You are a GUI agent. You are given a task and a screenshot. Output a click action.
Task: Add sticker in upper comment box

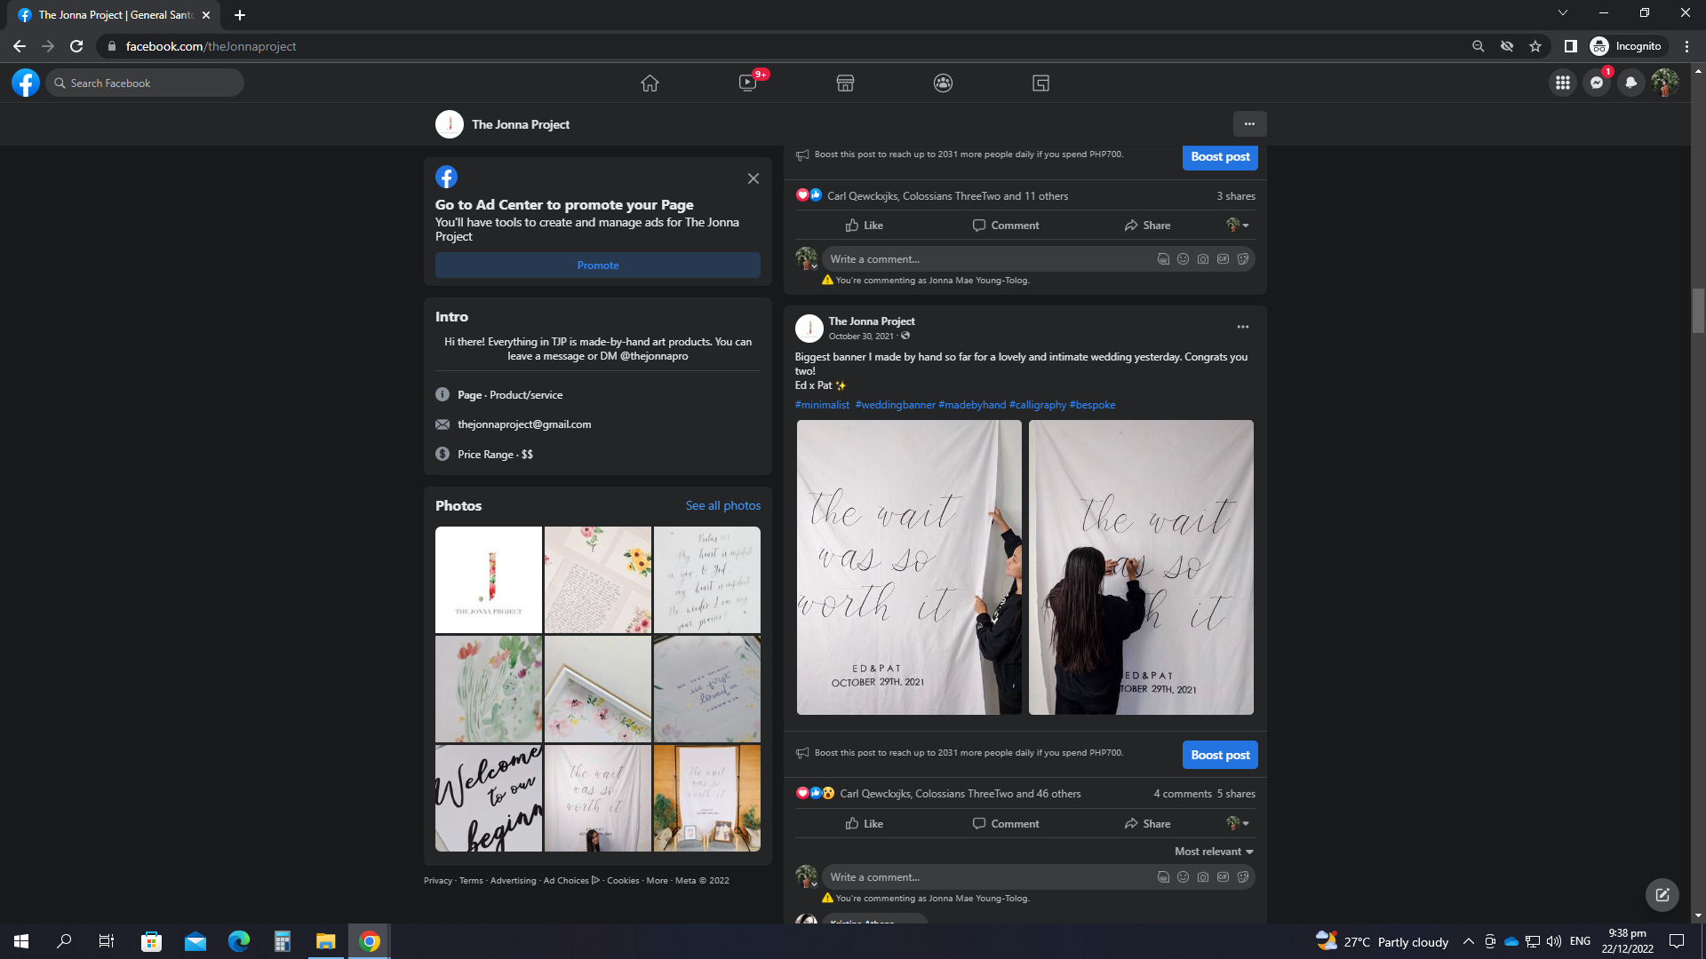click(x=1243, y=259)
